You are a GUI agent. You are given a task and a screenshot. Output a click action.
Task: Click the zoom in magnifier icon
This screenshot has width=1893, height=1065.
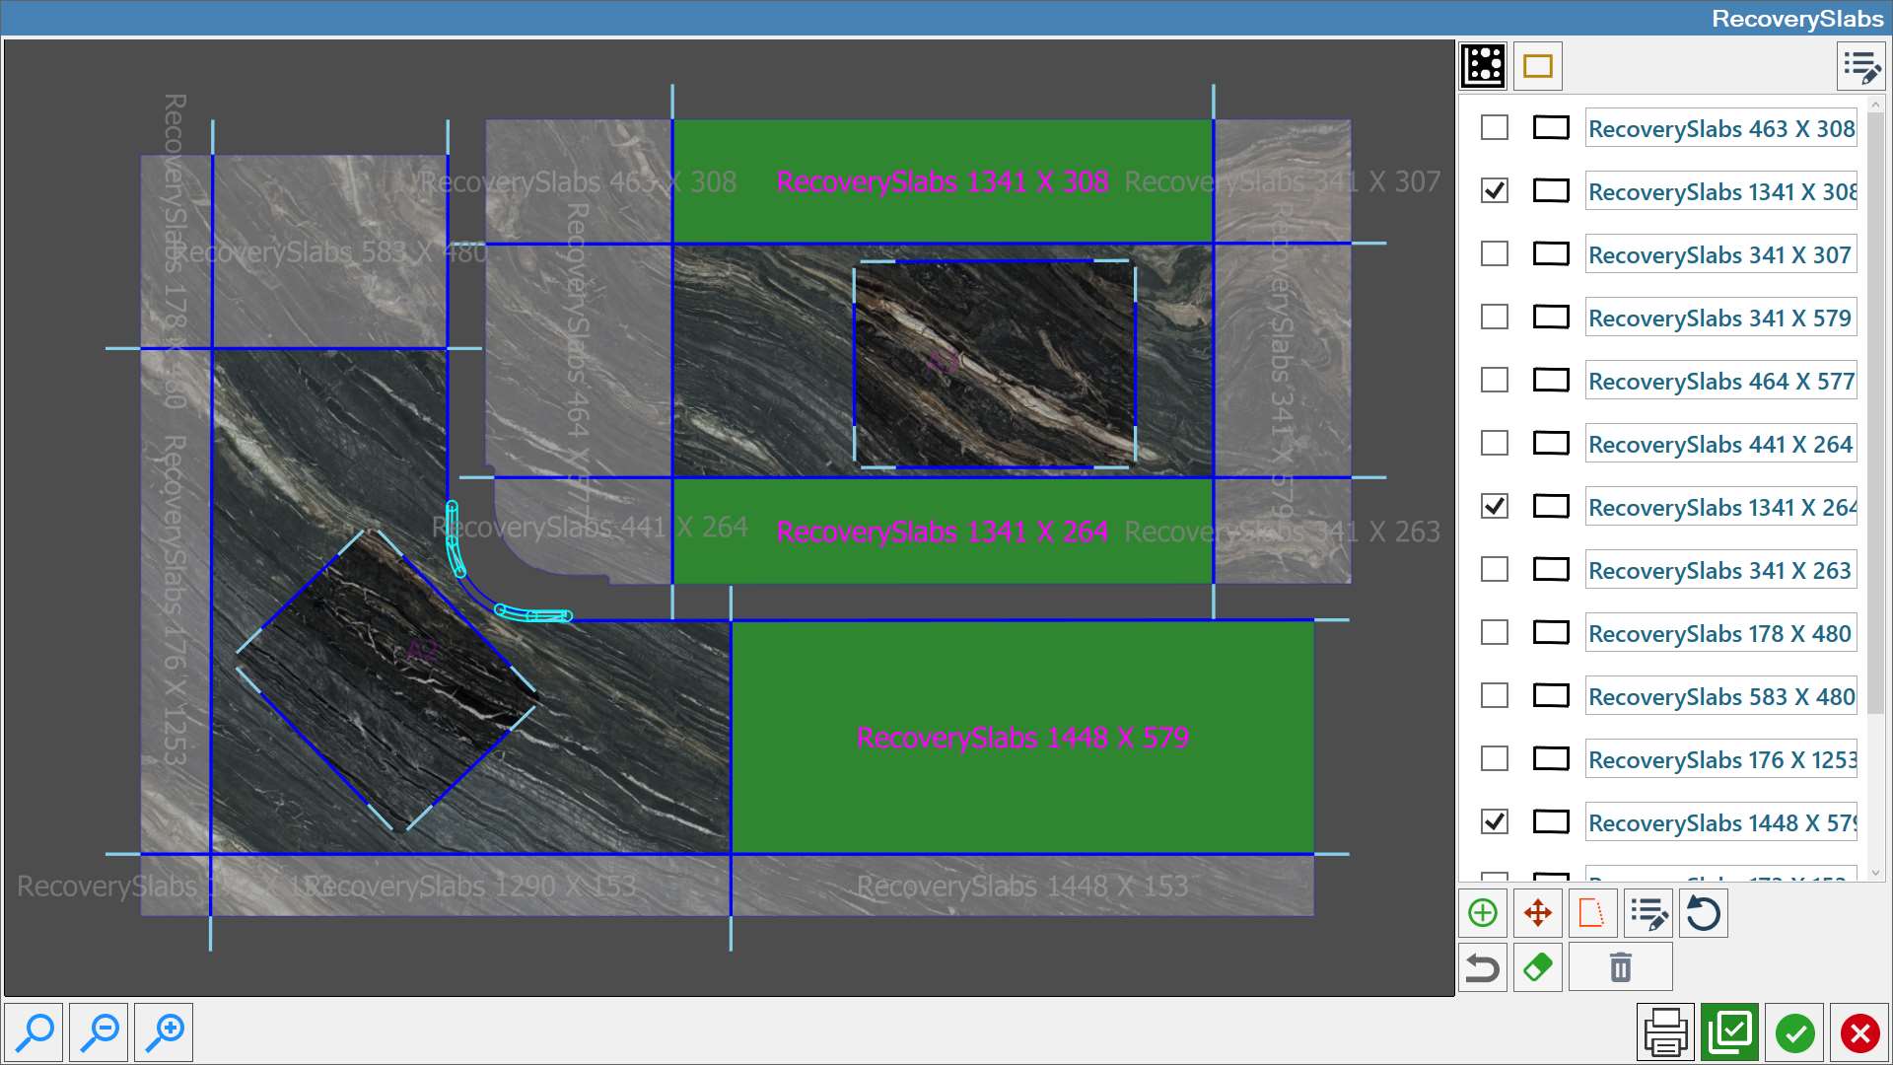click(x=165, y=1032)
